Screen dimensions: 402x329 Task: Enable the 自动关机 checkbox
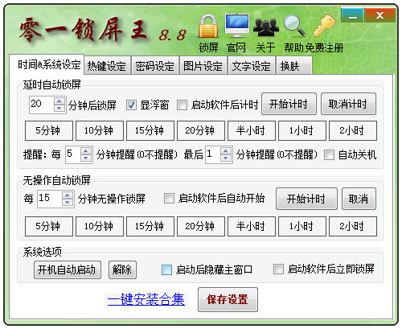(329, 154)
